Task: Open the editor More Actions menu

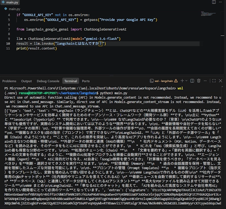Action: [x=220, y=2]
